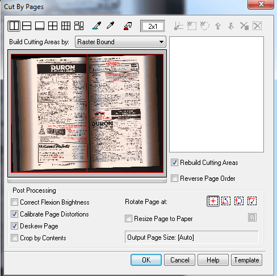
Task: Click the disabled split axis icon
Action: coord(179,26)
